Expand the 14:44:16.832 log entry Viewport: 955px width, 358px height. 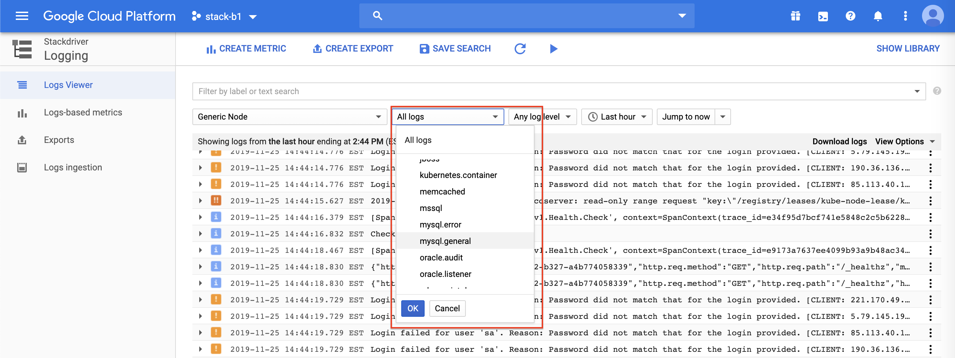click(200, 234)
